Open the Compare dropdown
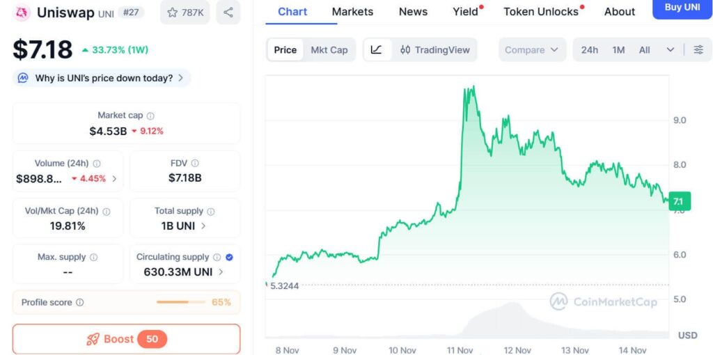This screenshot has height=355, width=713. point(532,49)
